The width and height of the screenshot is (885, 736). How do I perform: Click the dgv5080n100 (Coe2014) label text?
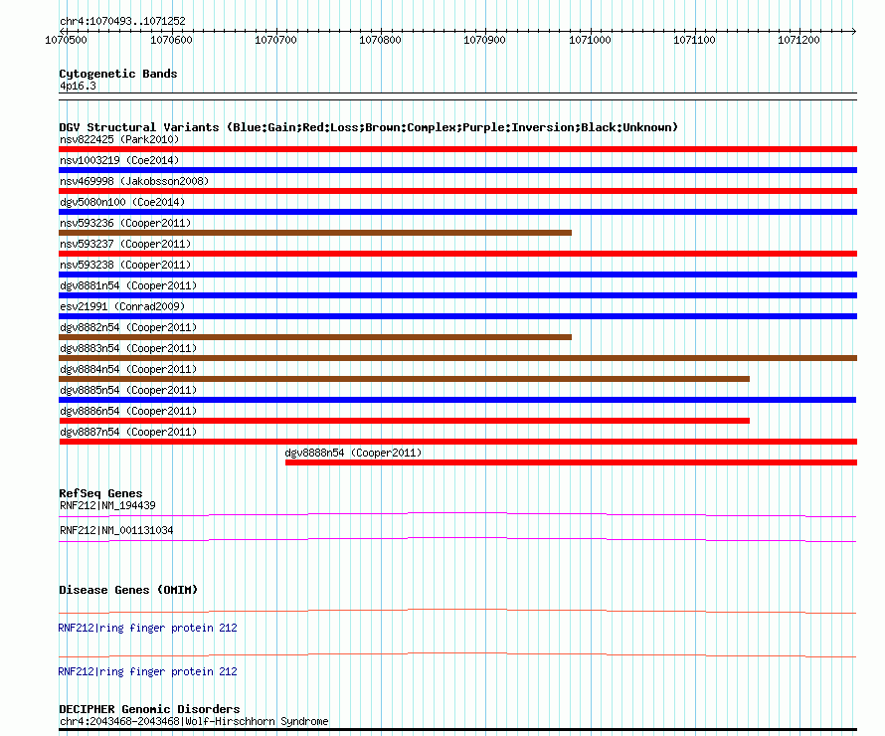122,202
